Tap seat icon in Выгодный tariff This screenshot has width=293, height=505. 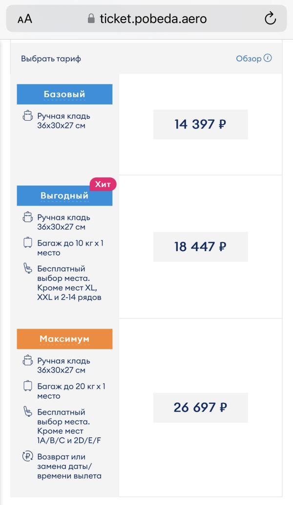[x=27, y=269]
